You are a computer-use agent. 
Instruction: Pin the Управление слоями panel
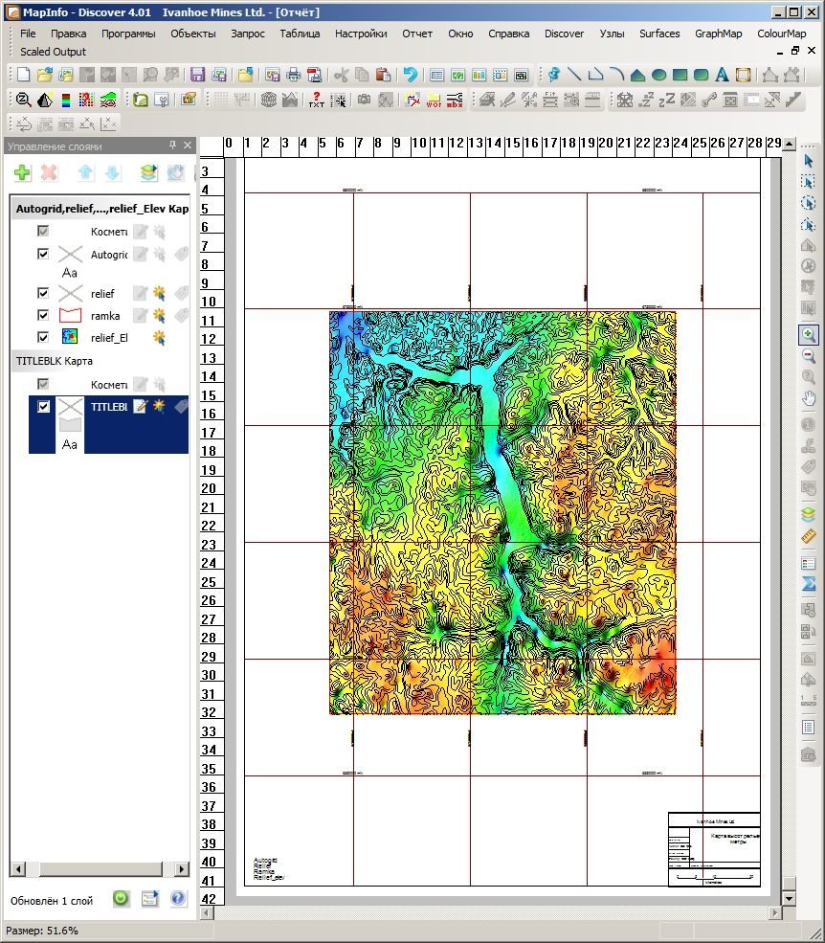coord(172,145)
